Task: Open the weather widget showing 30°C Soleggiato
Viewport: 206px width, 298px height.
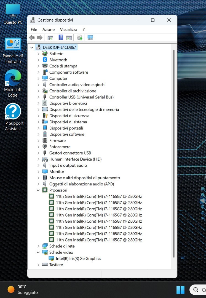Action: click(x=22, y=289)
